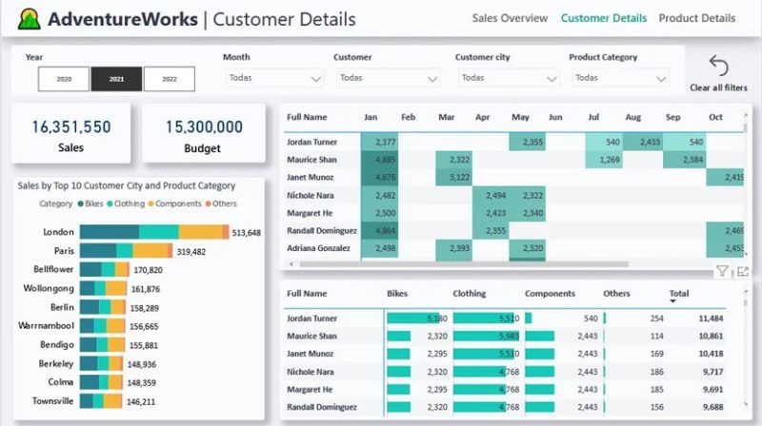
Task: Open focus mode with the expand icon
Action: point(742,272)
